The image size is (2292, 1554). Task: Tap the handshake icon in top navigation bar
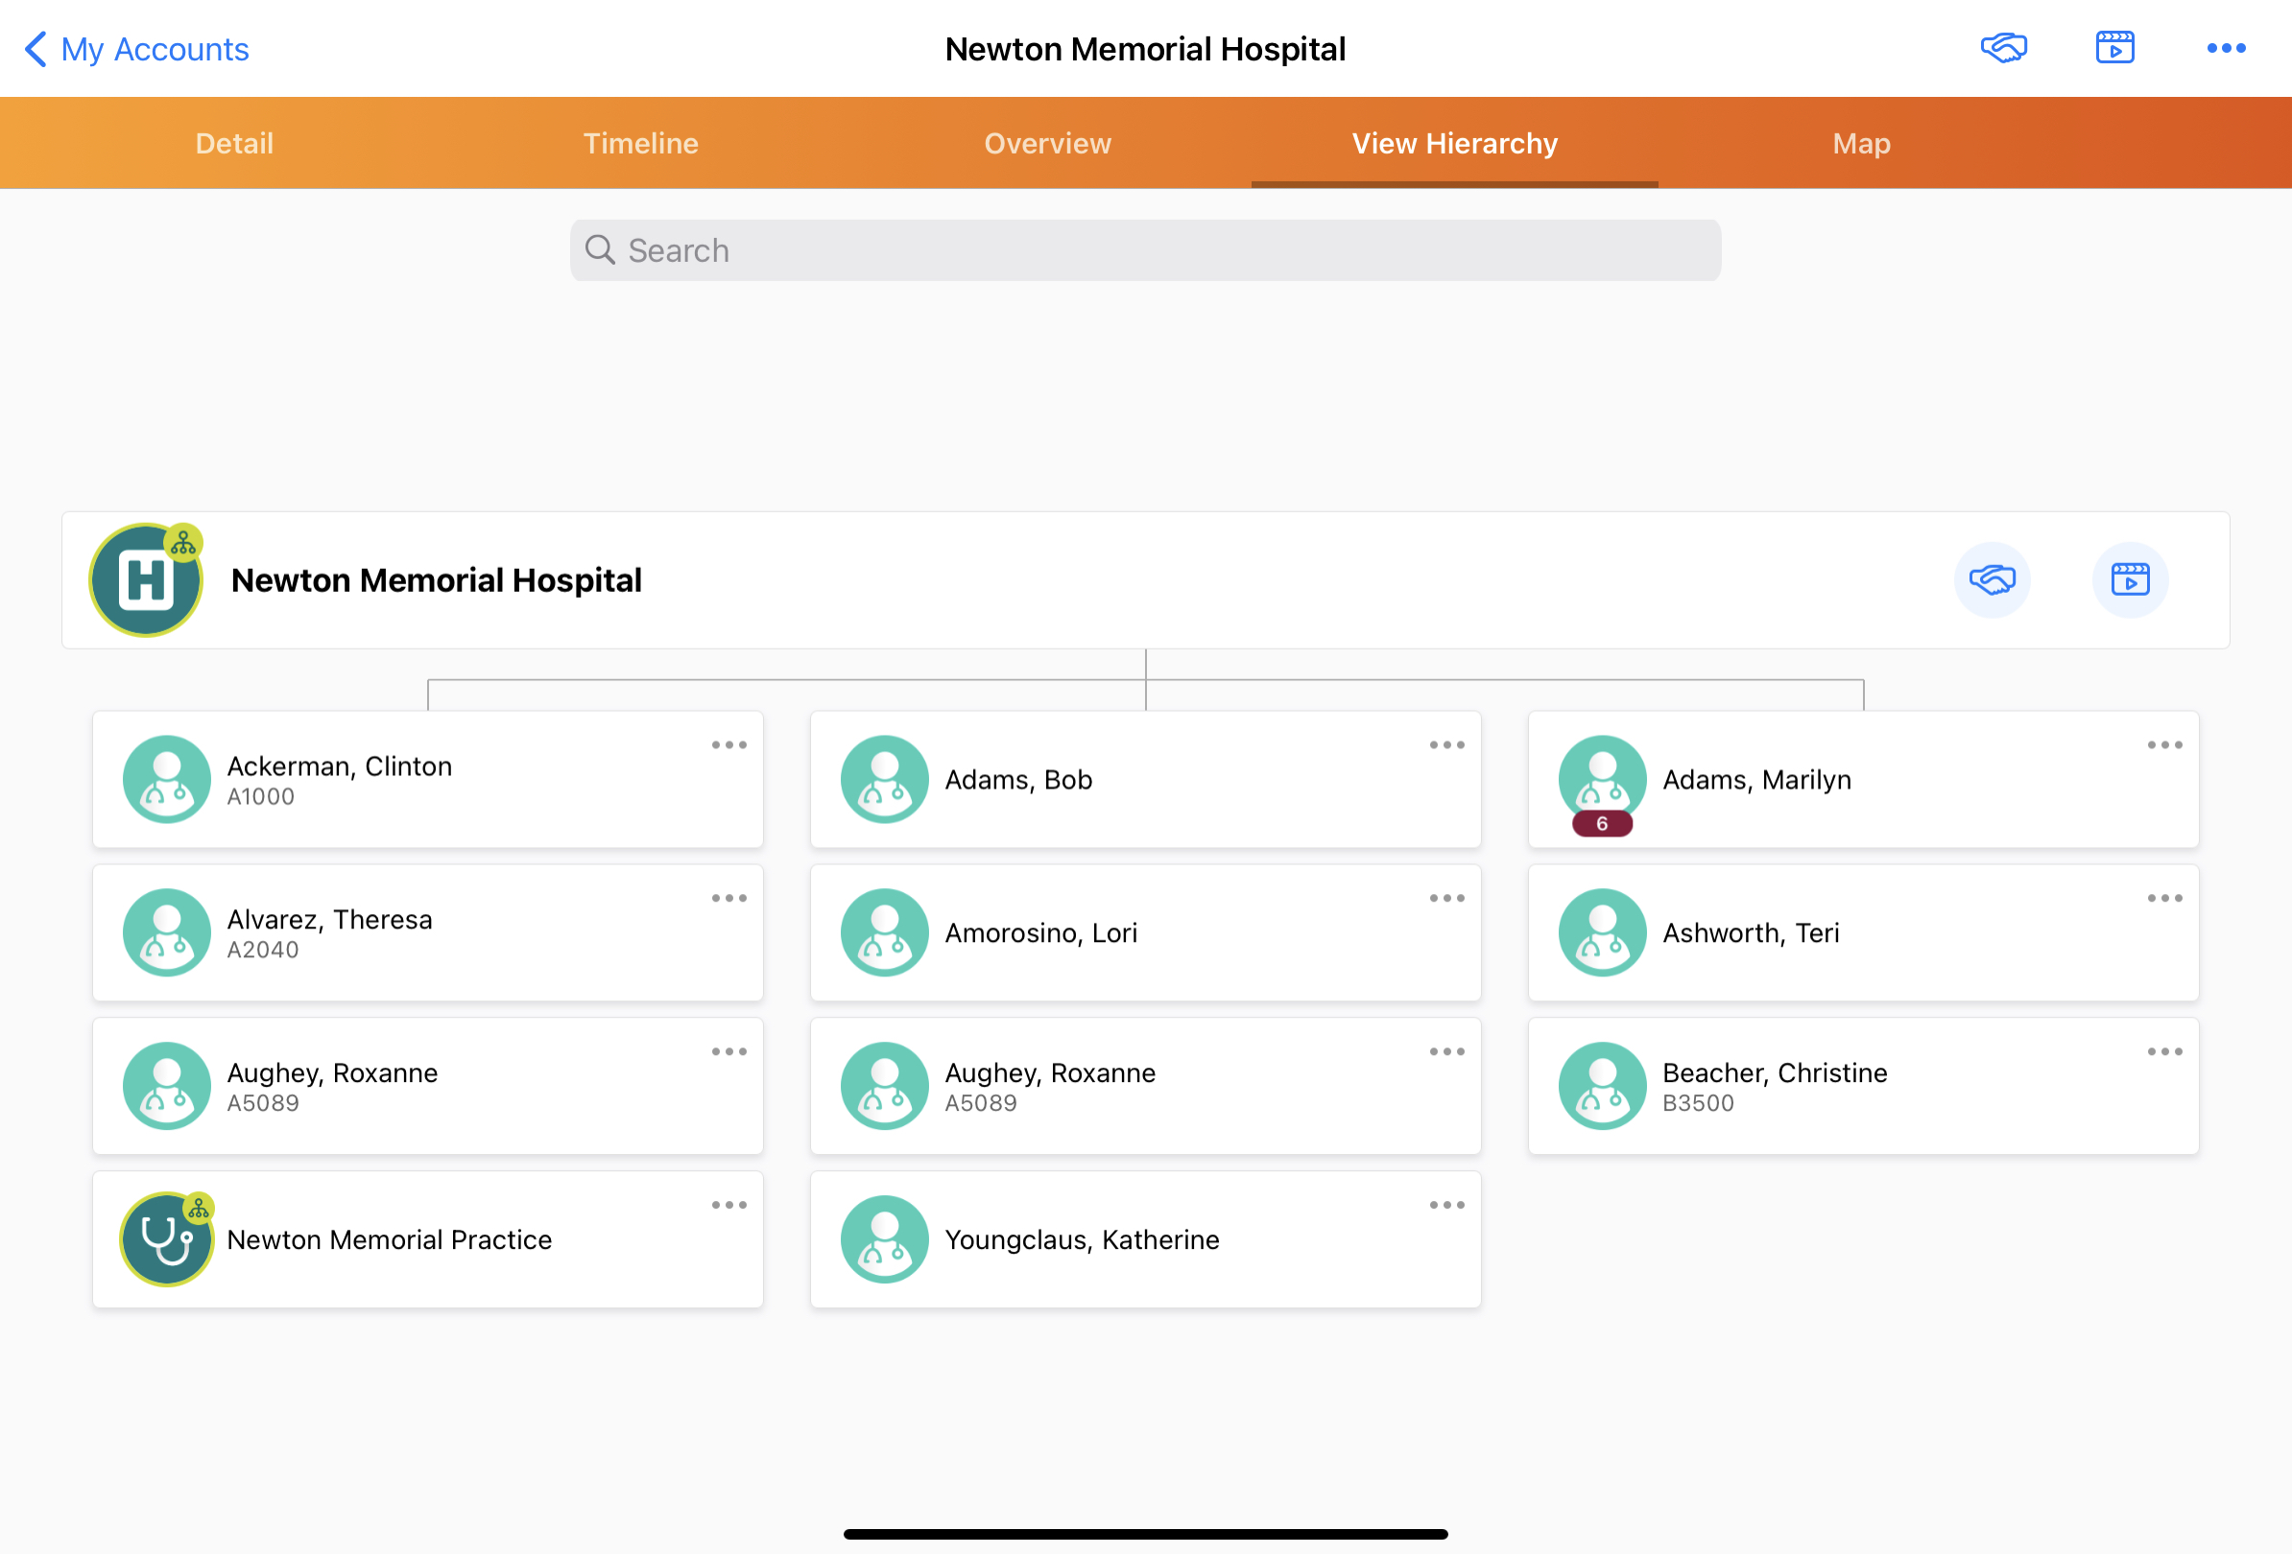(x=2003, y=47)
